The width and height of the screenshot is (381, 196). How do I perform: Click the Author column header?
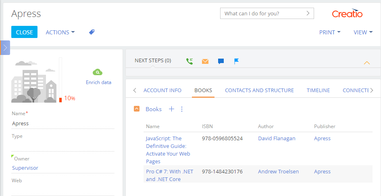click(266, 126)
